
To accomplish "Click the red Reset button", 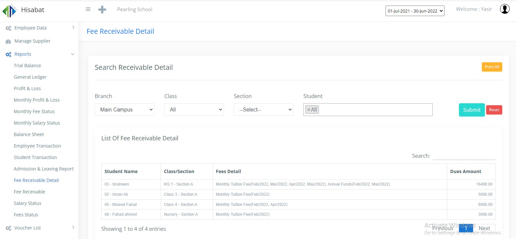I will pos(494,110).
